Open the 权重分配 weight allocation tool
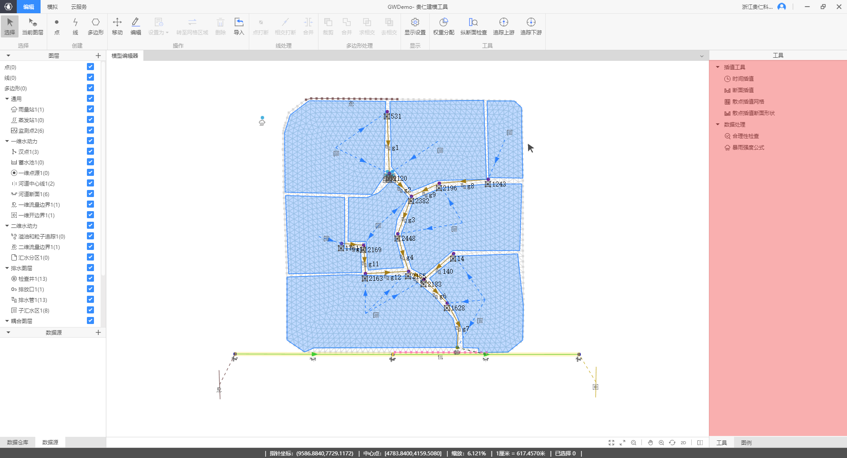 [444, 26]
